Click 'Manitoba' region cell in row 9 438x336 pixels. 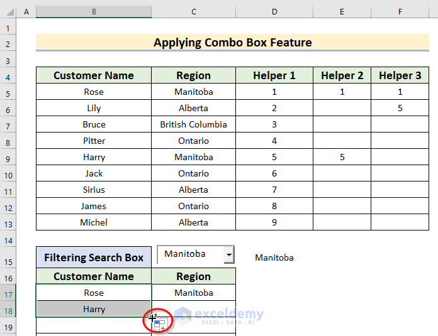pyautogui.click(x=194, y=157)
